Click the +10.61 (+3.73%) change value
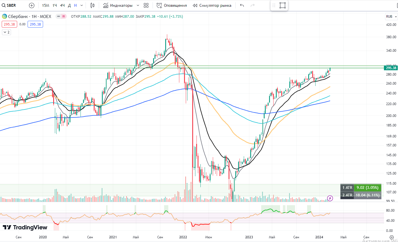The image size is (398, 242). point(170,17)
